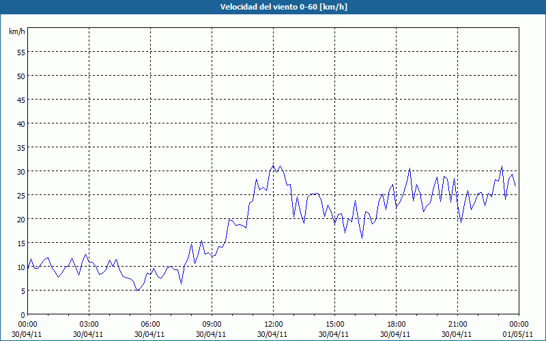Select the 20 value on the y-axis

21,219
